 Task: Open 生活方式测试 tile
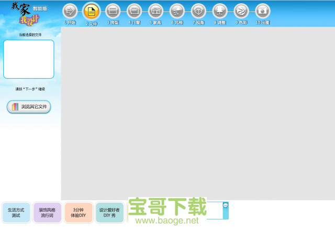16,213
